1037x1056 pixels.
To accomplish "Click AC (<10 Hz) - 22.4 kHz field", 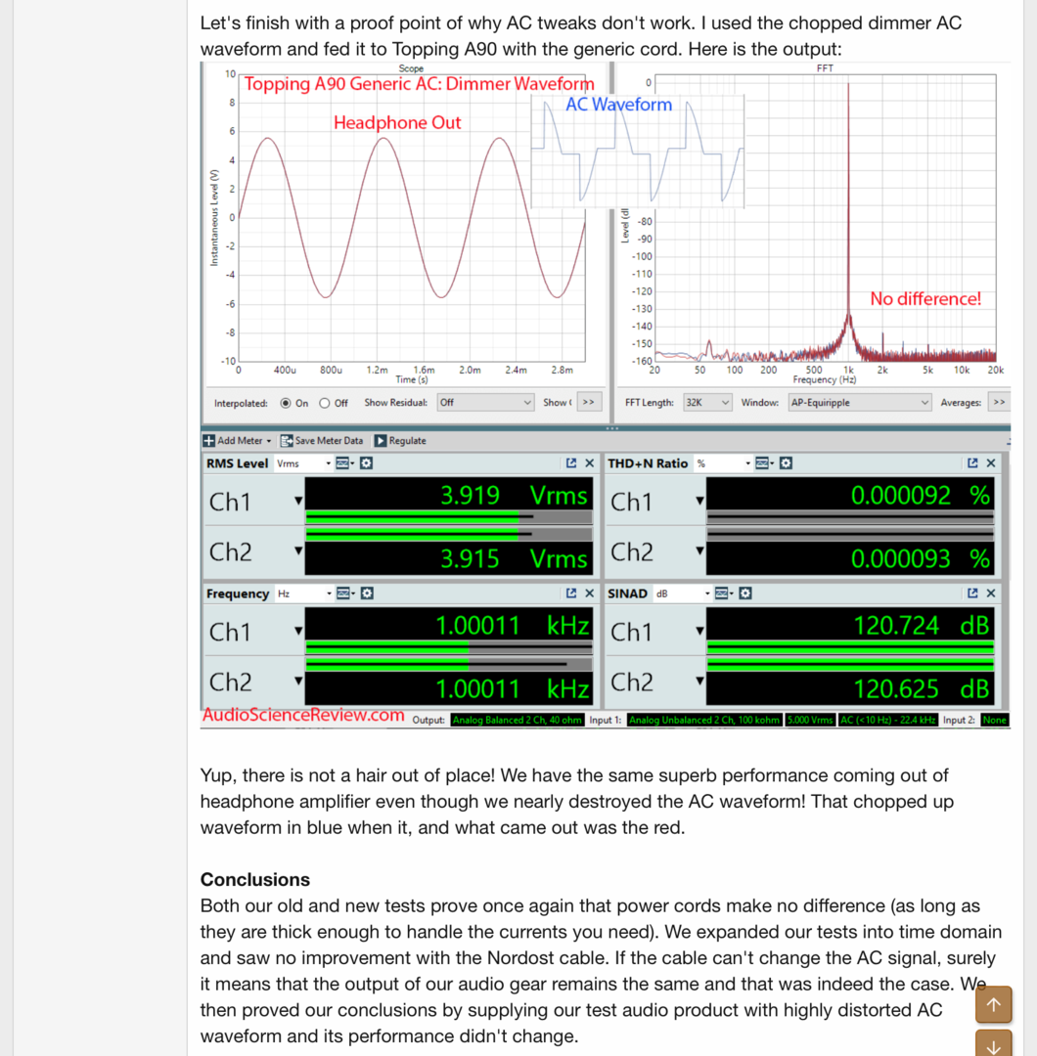I will 887,720.
